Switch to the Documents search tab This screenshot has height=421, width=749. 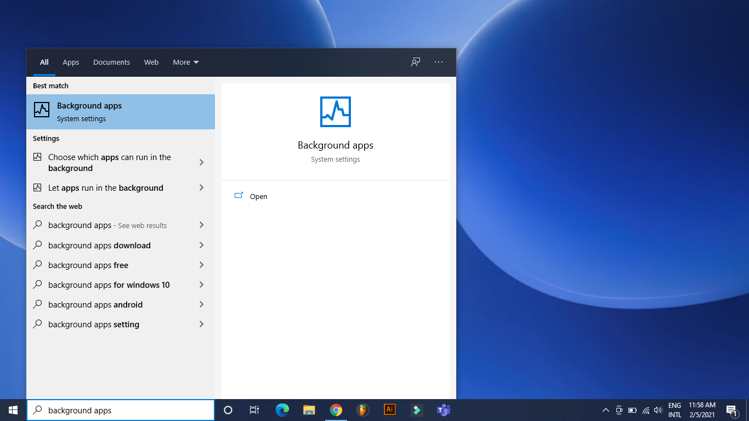pos(112,62)
